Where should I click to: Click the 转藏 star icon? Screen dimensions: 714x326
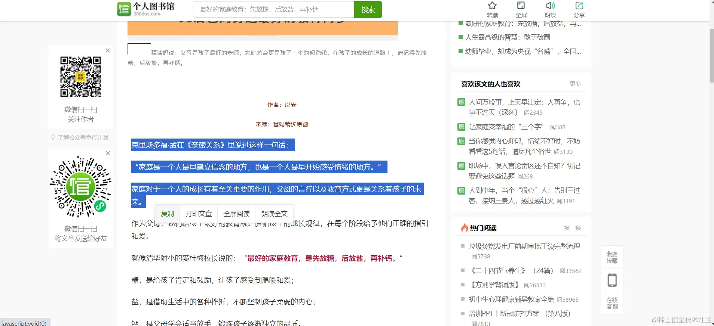tap(492, 6)
